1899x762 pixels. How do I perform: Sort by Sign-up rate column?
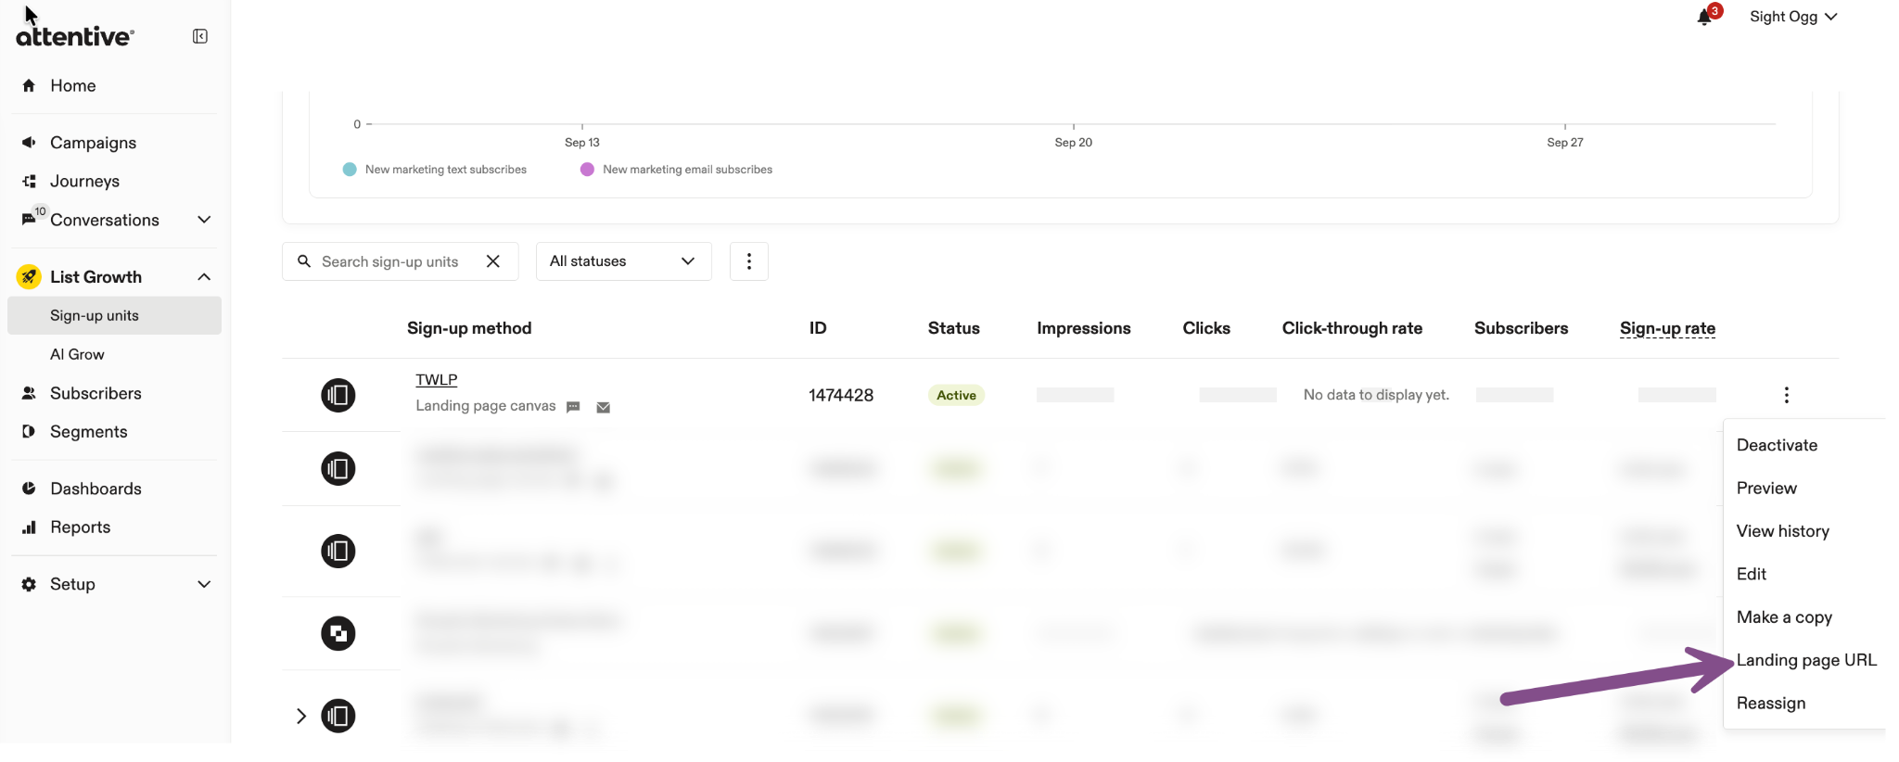point(1667,328)
